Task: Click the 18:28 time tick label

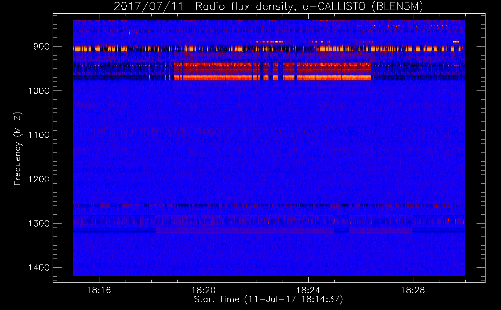Action: pyautogui.click(x=413, y=290)
